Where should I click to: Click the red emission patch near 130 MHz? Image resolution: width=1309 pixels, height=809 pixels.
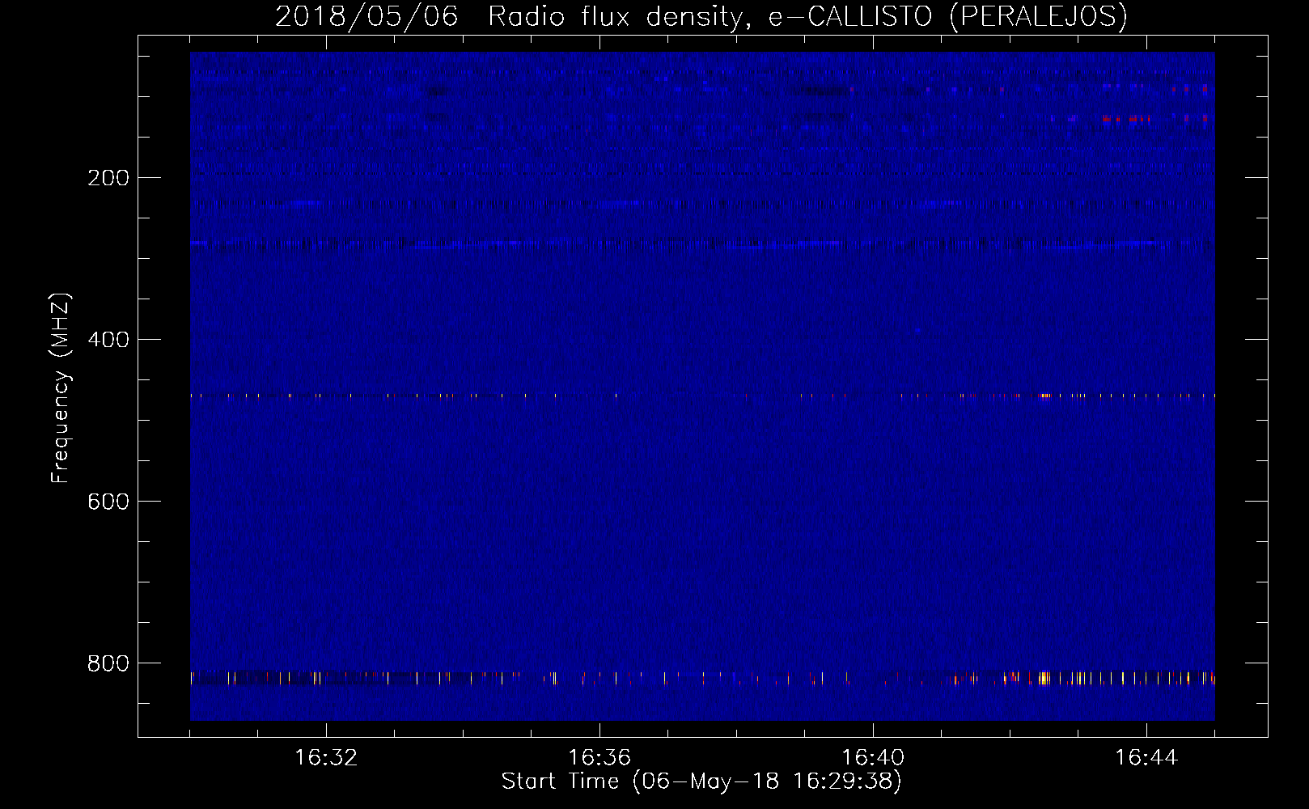(x=1125, y=119)
